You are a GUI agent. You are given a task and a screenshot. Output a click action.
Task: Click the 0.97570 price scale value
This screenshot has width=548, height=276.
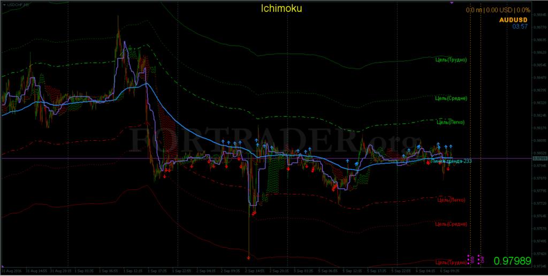pyautogui.click(x=540, y=228)
